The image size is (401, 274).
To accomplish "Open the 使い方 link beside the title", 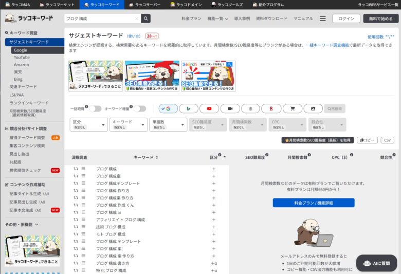I will point(134,36).
